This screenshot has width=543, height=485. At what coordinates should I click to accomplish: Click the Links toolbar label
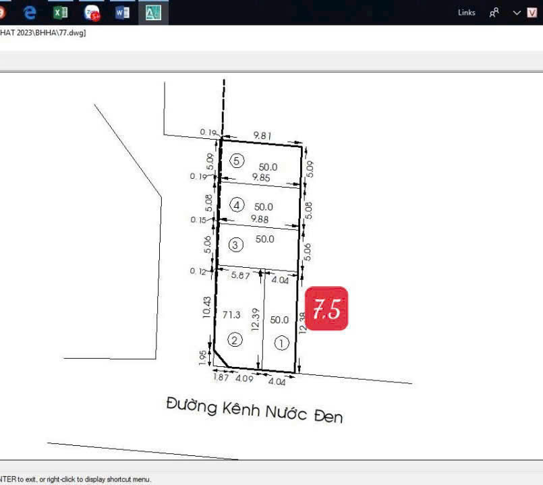[x=466, y=12]
